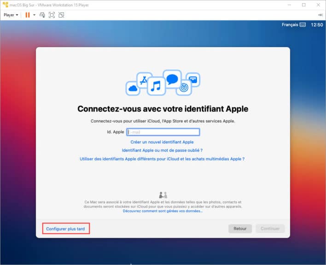Click the keyboard layout icon
The width and height of the screenshot is (326, 265).
coord(303,25)
